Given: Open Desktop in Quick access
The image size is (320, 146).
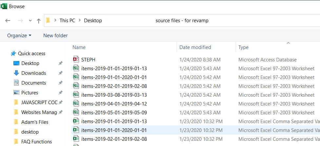Looking at the screenshot, I should pos(30,63).
